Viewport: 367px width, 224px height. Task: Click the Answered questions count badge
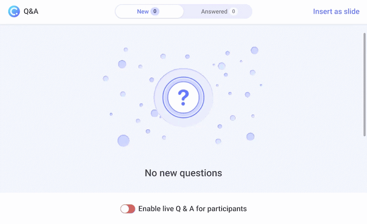234,11
